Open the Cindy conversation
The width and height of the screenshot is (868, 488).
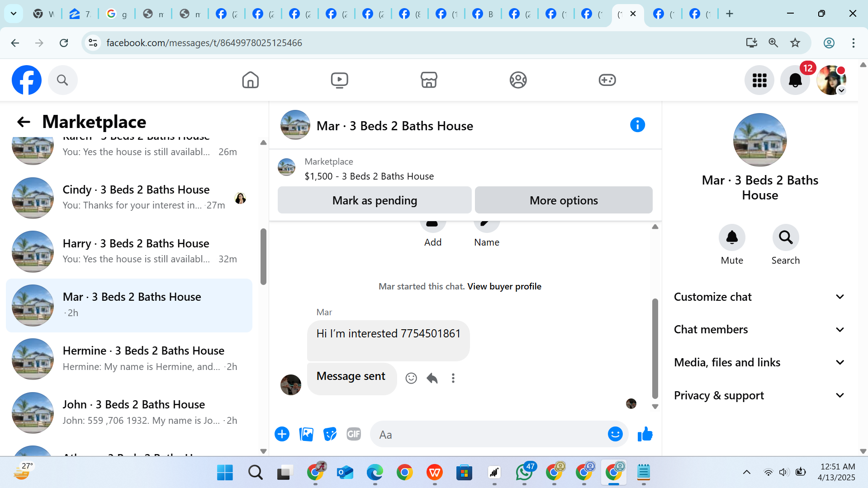coord(129,198)
